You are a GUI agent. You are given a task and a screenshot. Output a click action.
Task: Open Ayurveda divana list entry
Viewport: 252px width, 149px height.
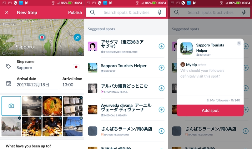pos(126,110)
